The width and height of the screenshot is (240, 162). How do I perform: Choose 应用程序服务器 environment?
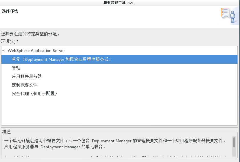[27, 76]
